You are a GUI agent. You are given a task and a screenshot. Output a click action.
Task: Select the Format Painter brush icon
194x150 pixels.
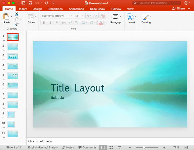coord(17,24)
